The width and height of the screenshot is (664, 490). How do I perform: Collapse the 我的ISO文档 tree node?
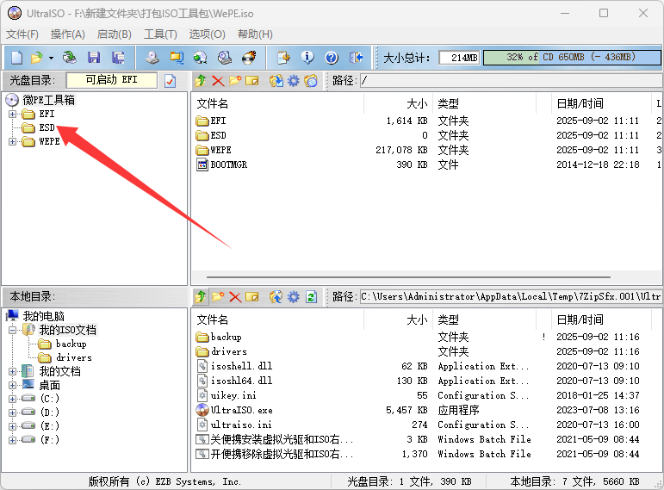(x=12, y=330)
